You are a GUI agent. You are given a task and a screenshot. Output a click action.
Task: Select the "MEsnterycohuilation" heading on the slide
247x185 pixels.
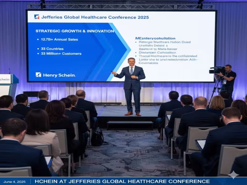coord(155,38)
